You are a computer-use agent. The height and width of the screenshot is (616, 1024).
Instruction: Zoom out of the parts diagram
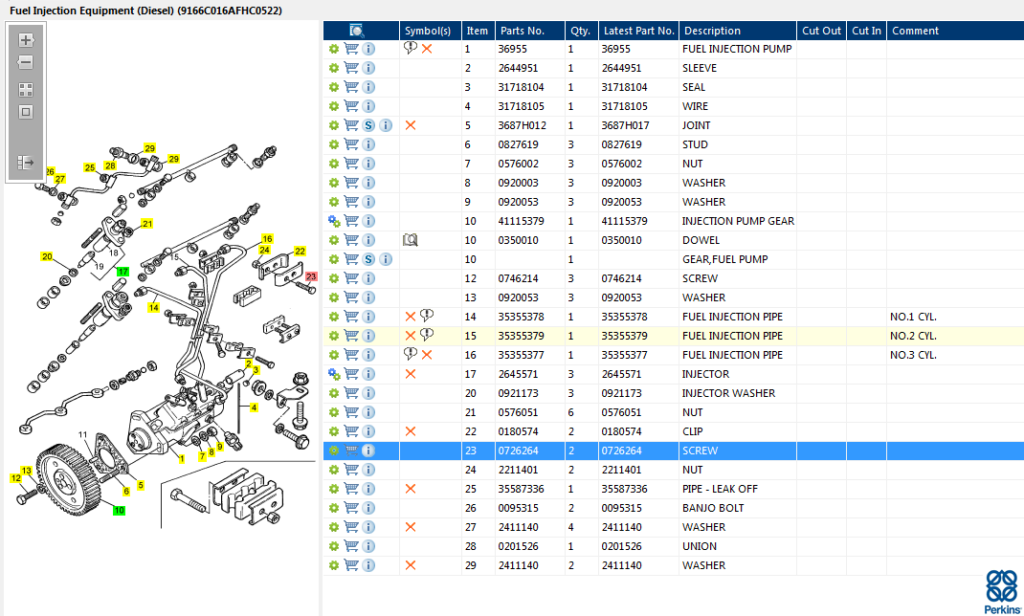pos(26,62)
